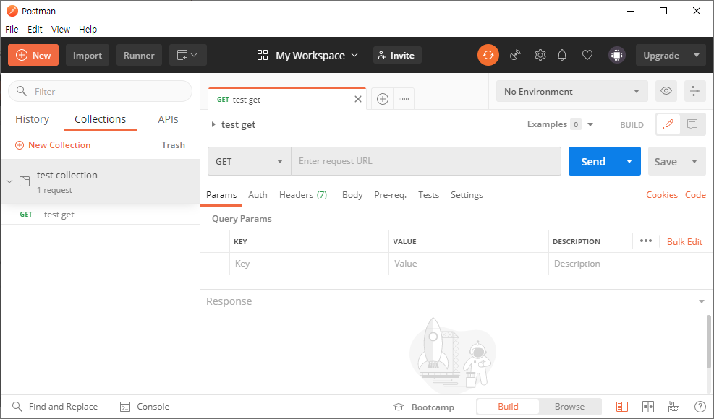Click the Import button
Image resolution: width=714 pixels, height=419 pixels.
pyautogui.click(x=88, y=55)
